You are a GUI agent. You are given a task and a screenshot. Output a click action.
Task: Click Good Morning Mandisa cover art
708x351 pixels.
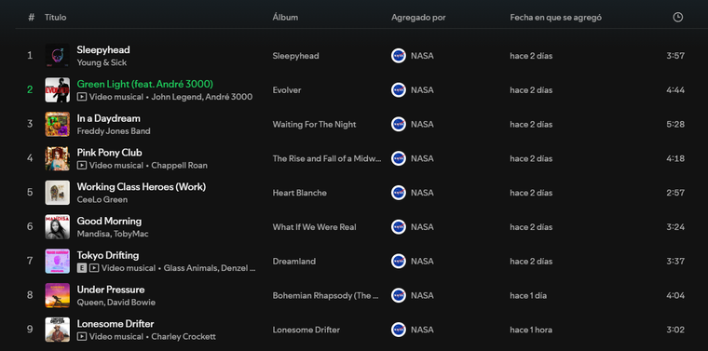(58, 227)
